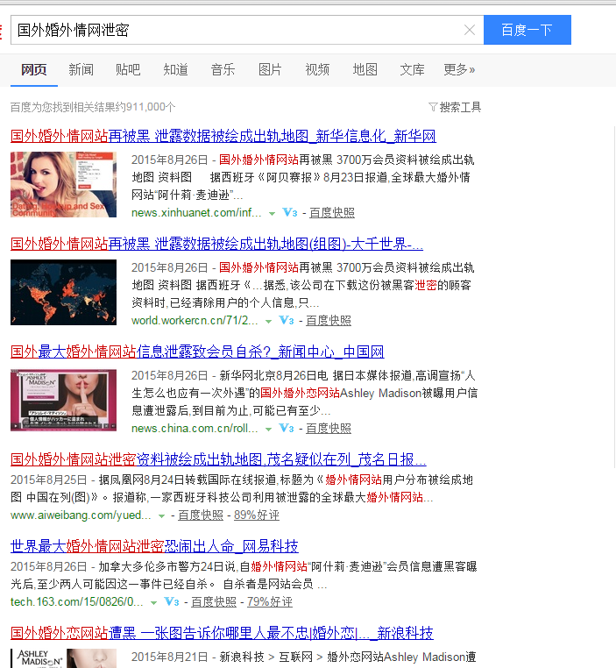The height and width of the screenshot is (668, 616).
Task: Expand the dropdown arrow beside www.aiweibang.com
Action: tap(161, 516)
